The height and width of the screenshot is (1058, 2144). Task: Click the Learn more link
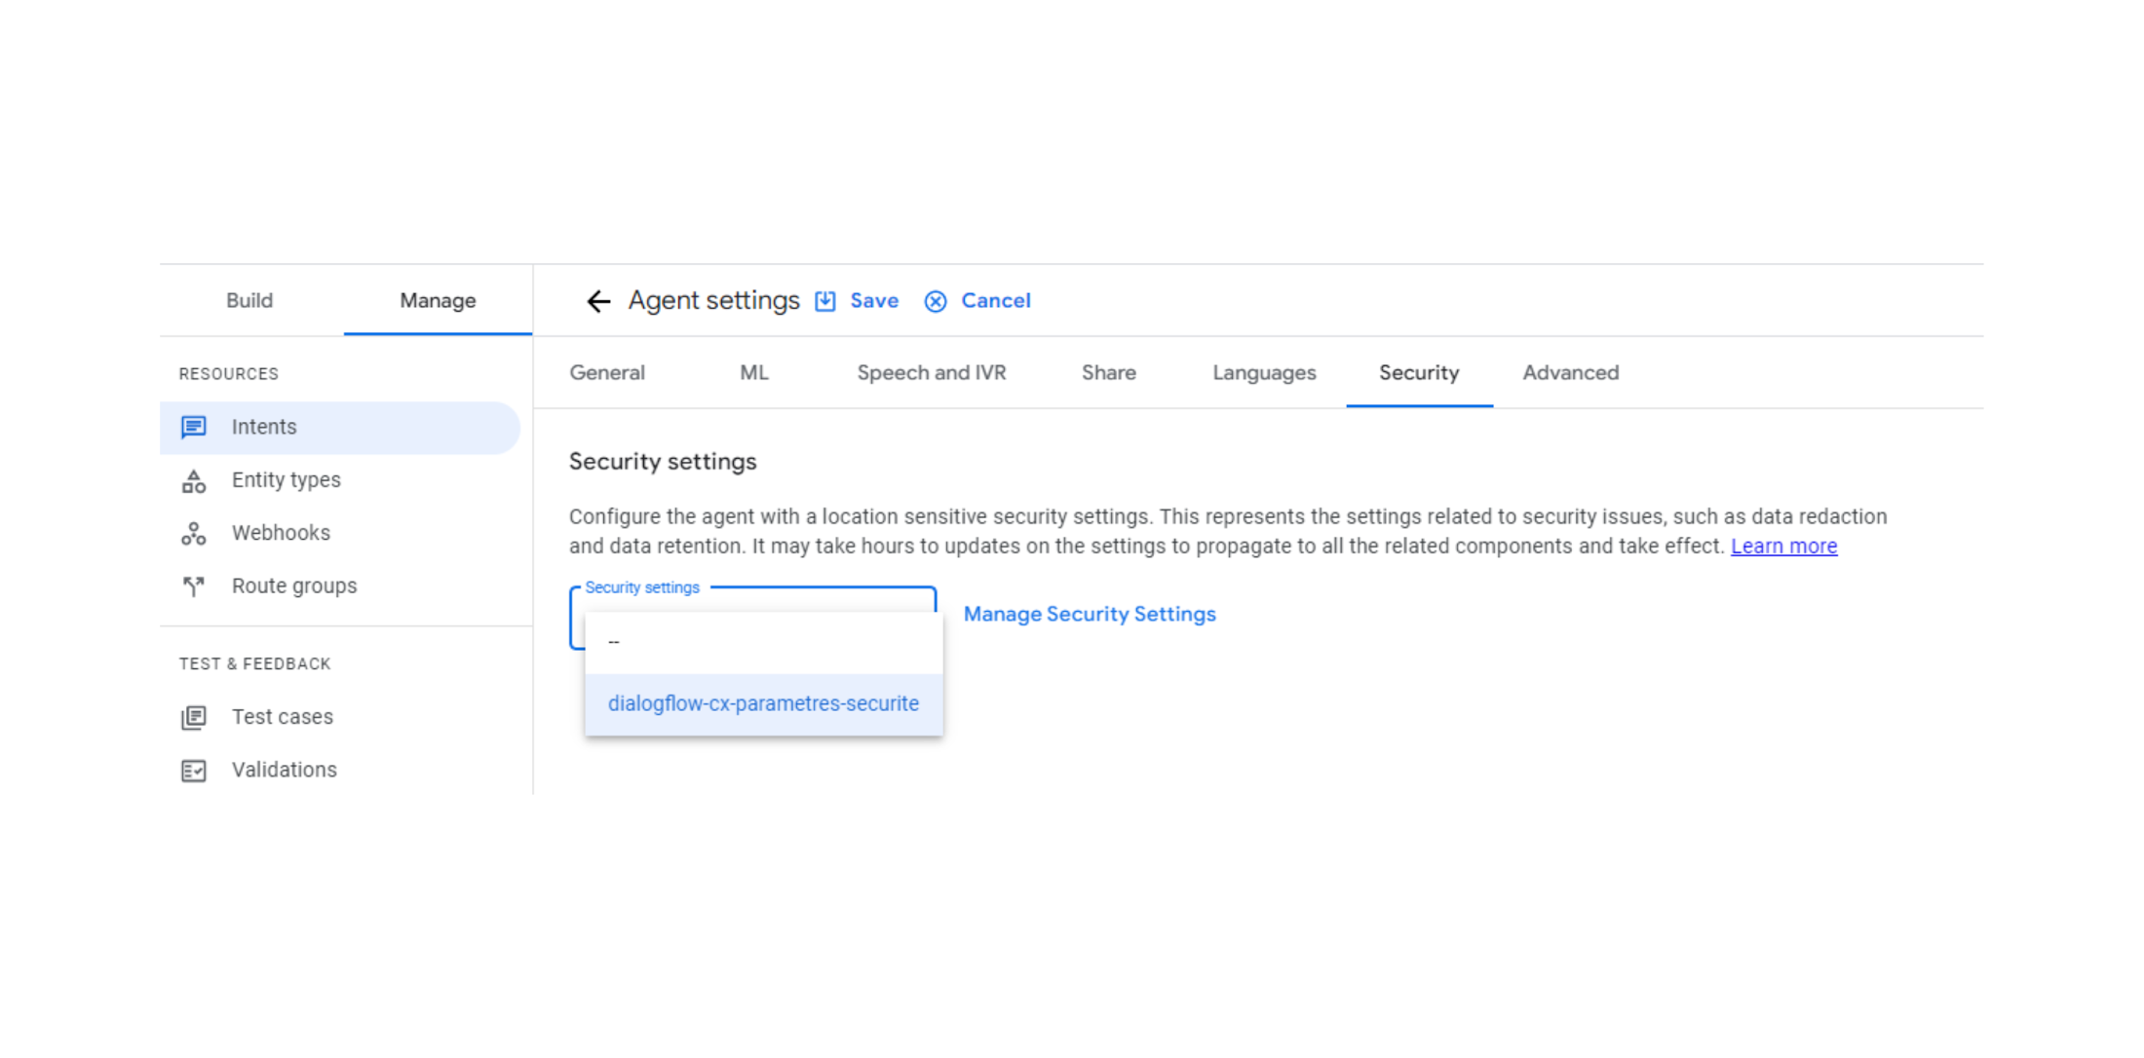coord(1787,546)
